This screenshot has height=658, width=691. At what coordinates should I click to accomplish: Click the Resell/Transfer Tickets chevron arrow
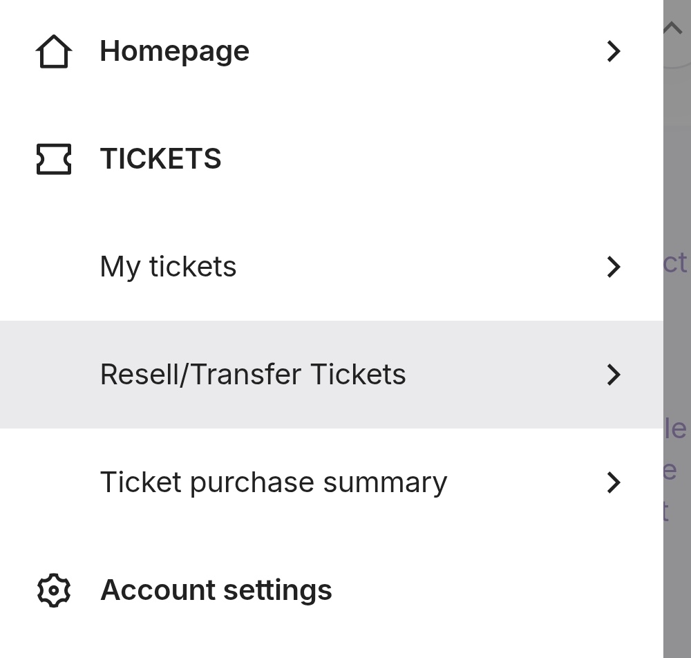pos(613,375)
